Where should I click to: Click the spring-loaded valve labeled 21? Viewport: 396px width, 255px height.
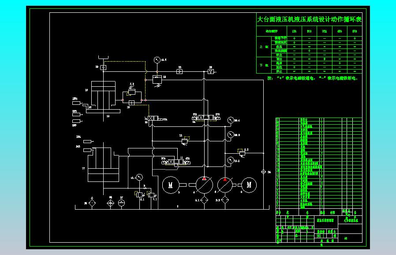tap(157, 81)
